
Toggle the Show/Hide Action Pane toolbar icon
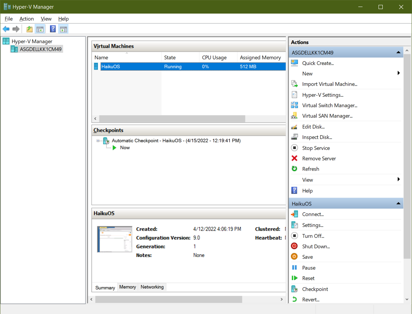point(63,29)
